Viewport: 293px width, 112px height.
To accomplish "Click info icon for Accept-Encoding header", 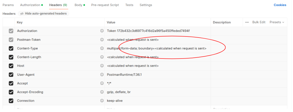I will 102,92.
